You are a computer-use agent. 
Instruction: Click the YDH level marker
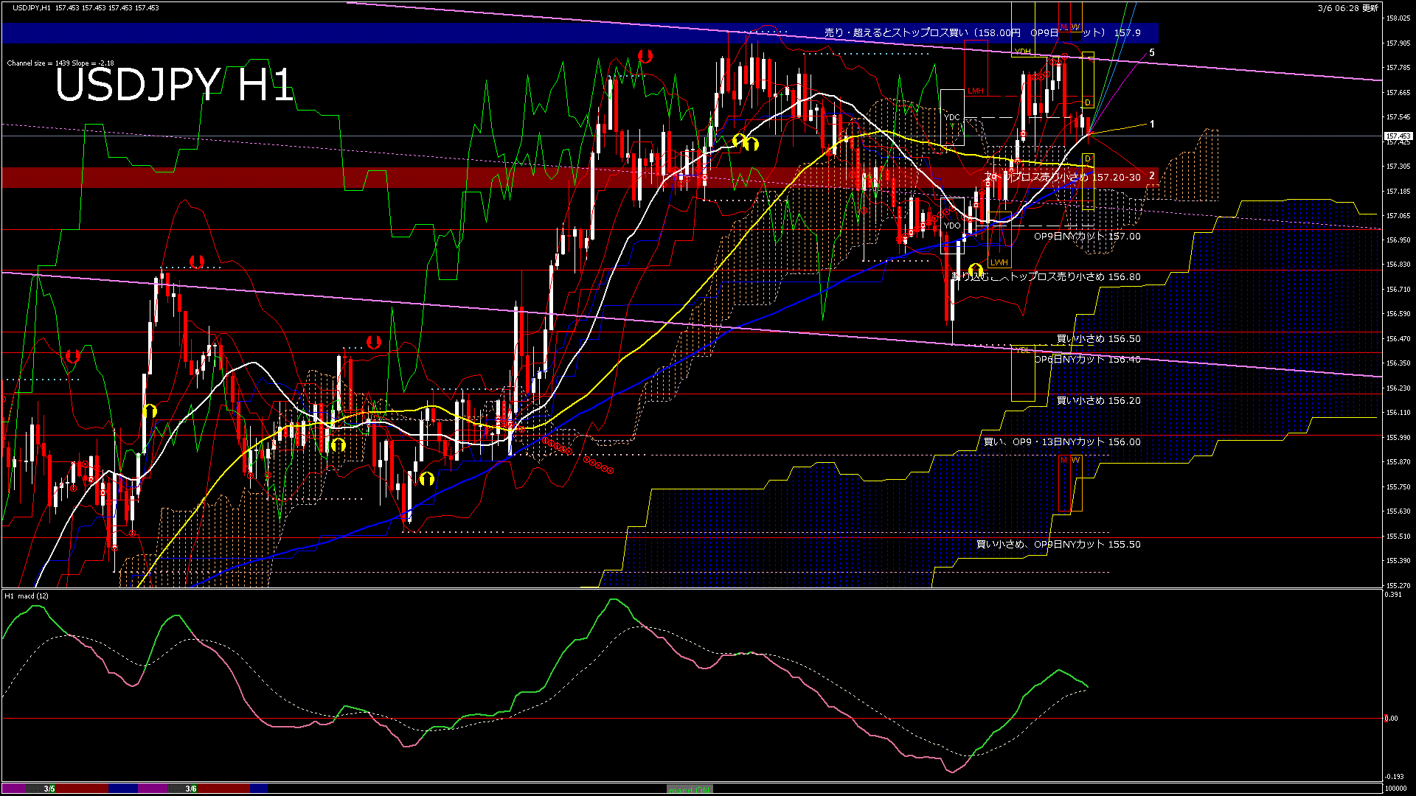(x=1023, y=52)
